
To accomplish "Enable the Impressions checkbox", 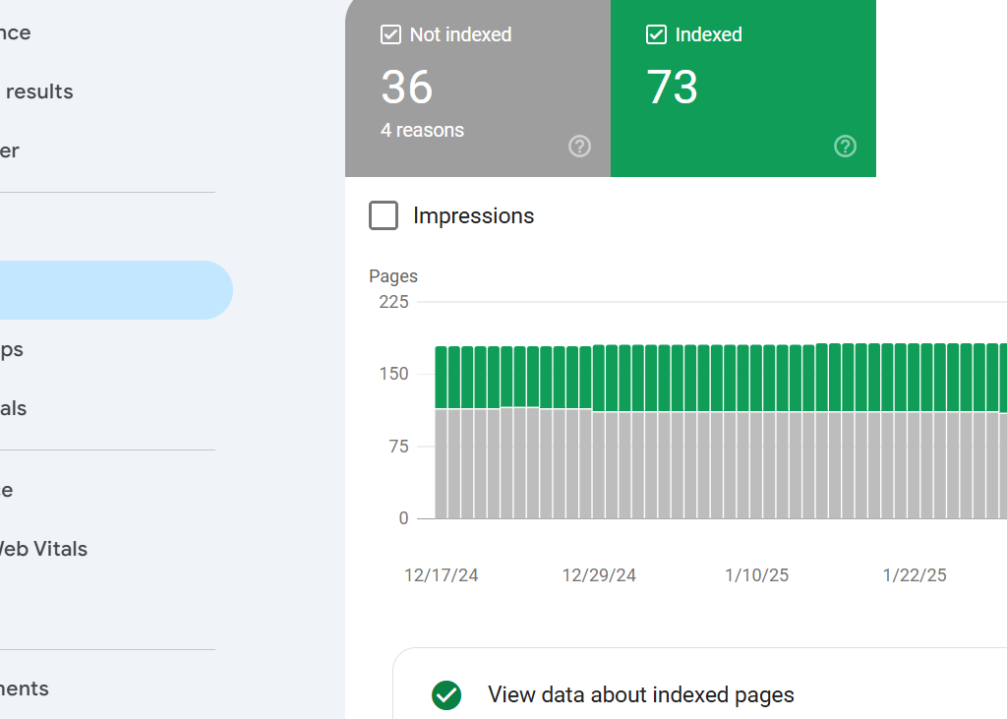I will pos(384,215).
